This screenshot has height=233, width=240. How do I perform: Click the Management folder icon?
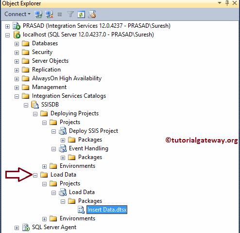26,87
